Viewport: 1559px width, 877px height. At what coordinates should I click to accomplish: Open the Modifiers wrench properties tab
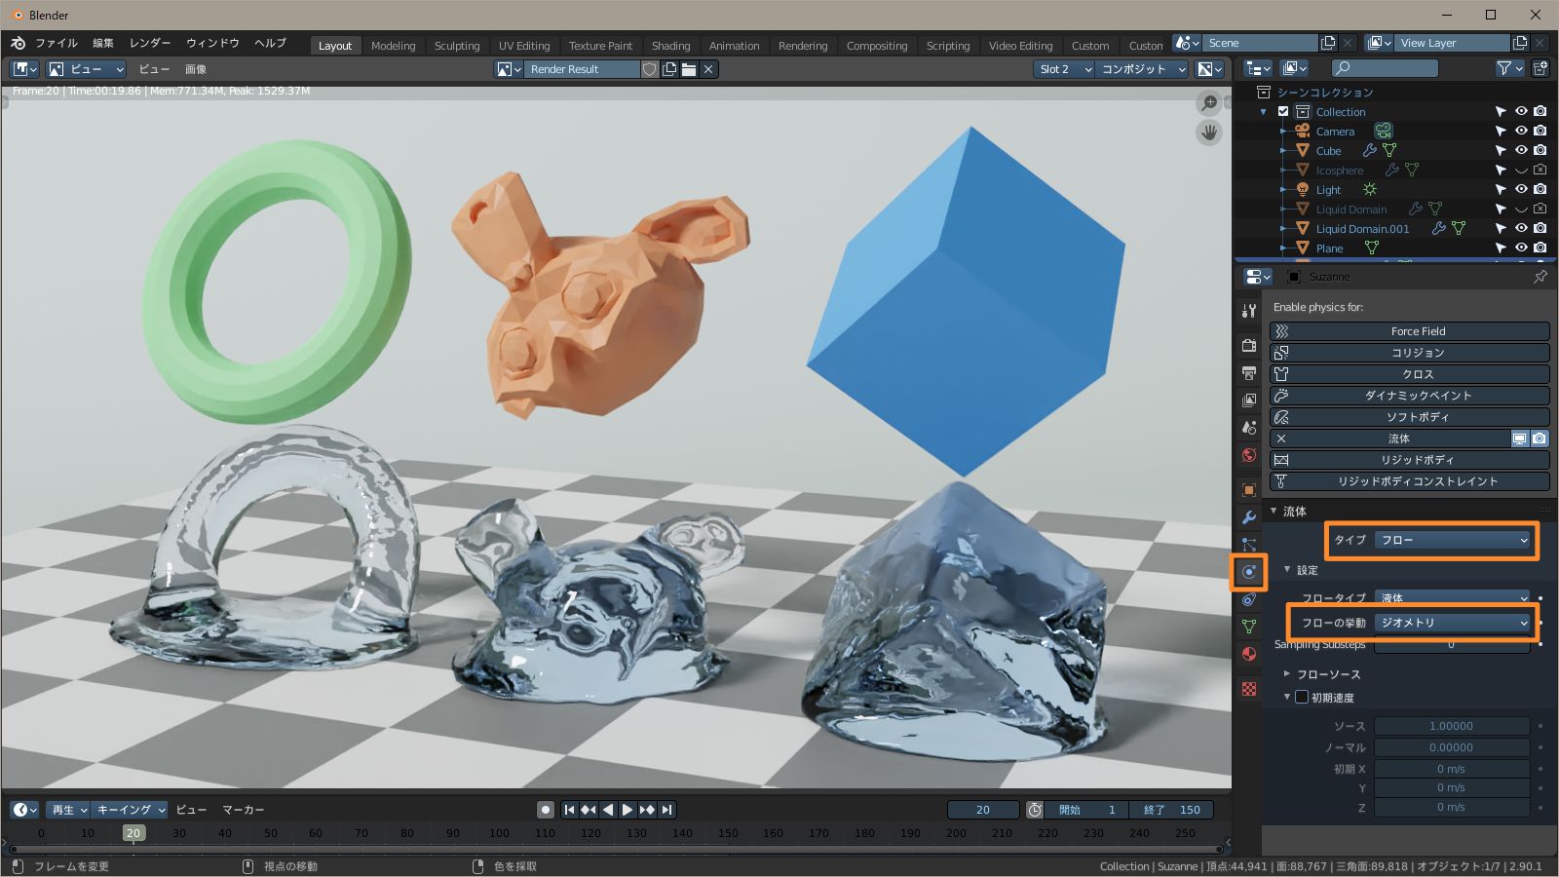tap(1249, 517)
